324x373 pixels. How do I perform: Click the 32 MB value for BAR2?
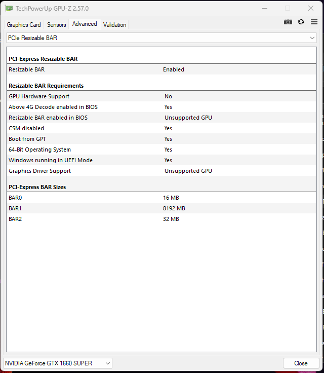pyautogui.click(x=171, y=219)
